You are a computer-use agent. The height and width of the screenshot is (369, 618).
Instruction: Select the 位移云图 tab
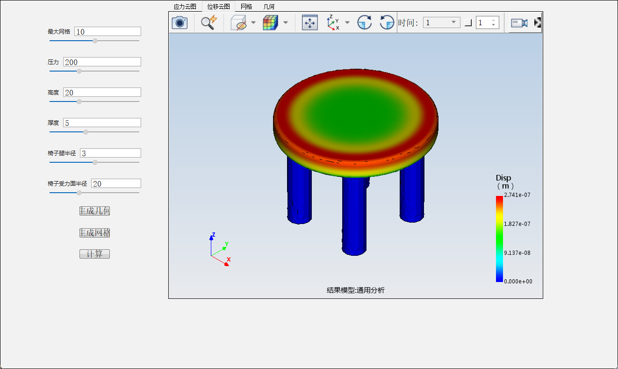click(x=219, y=7)
